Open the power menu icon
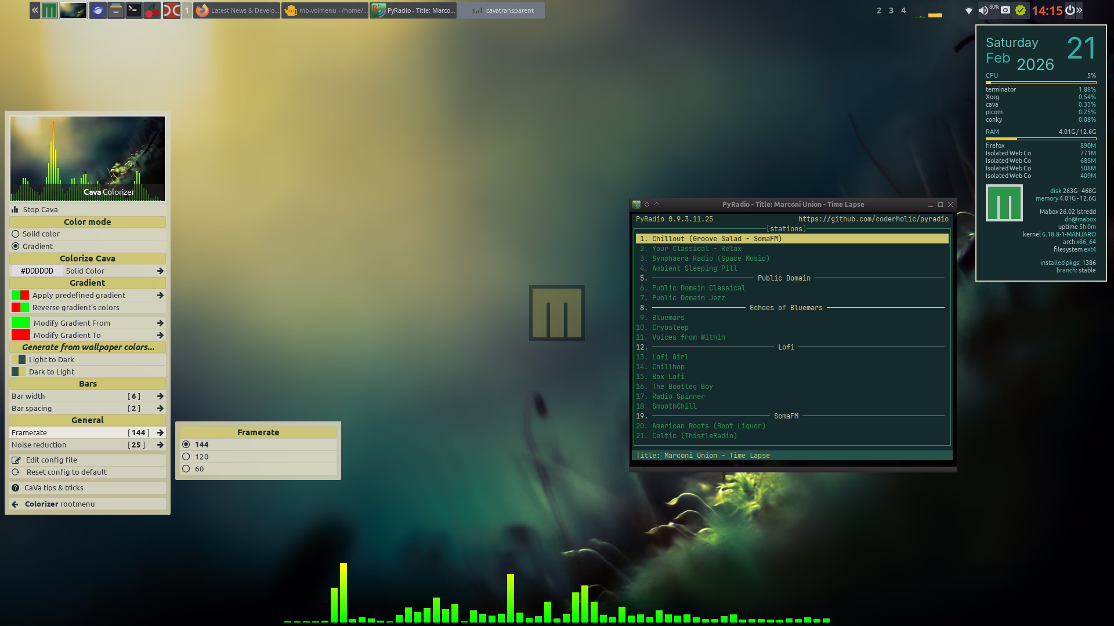Viewport: 1114px width, 626px height. tap(1070, 10)
